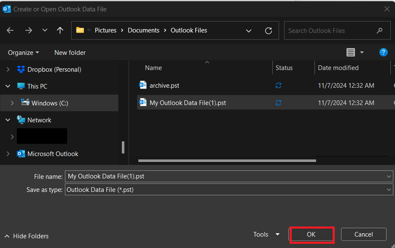Click the sync status icon for archive.pst
This screenshot has height=248, width=395.
click(278, 86)
